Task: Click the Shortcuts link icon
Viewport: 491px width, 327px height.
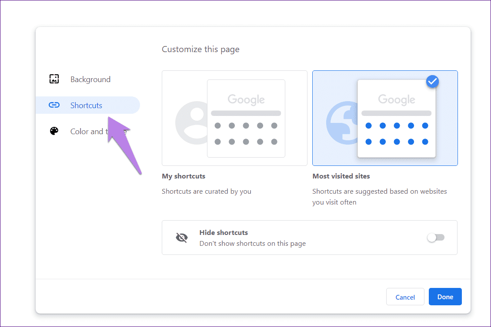Action: click(54, 105)
